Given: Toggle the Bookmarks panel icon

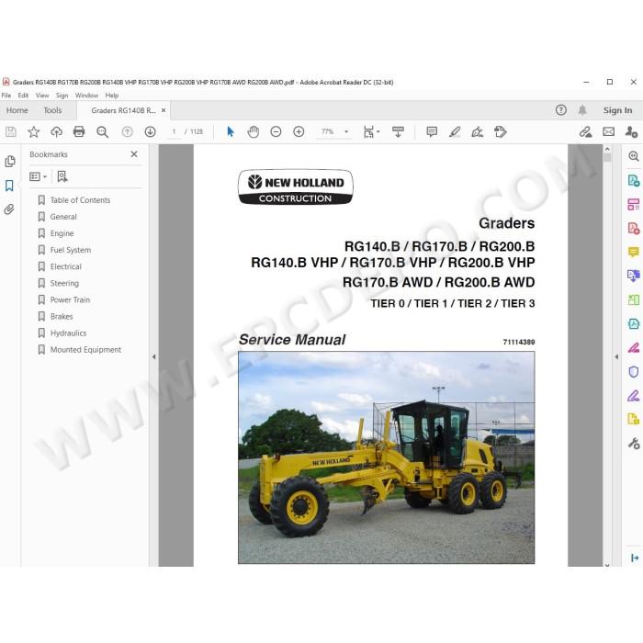Looking at the screenshot, I should tap(9, 186).
